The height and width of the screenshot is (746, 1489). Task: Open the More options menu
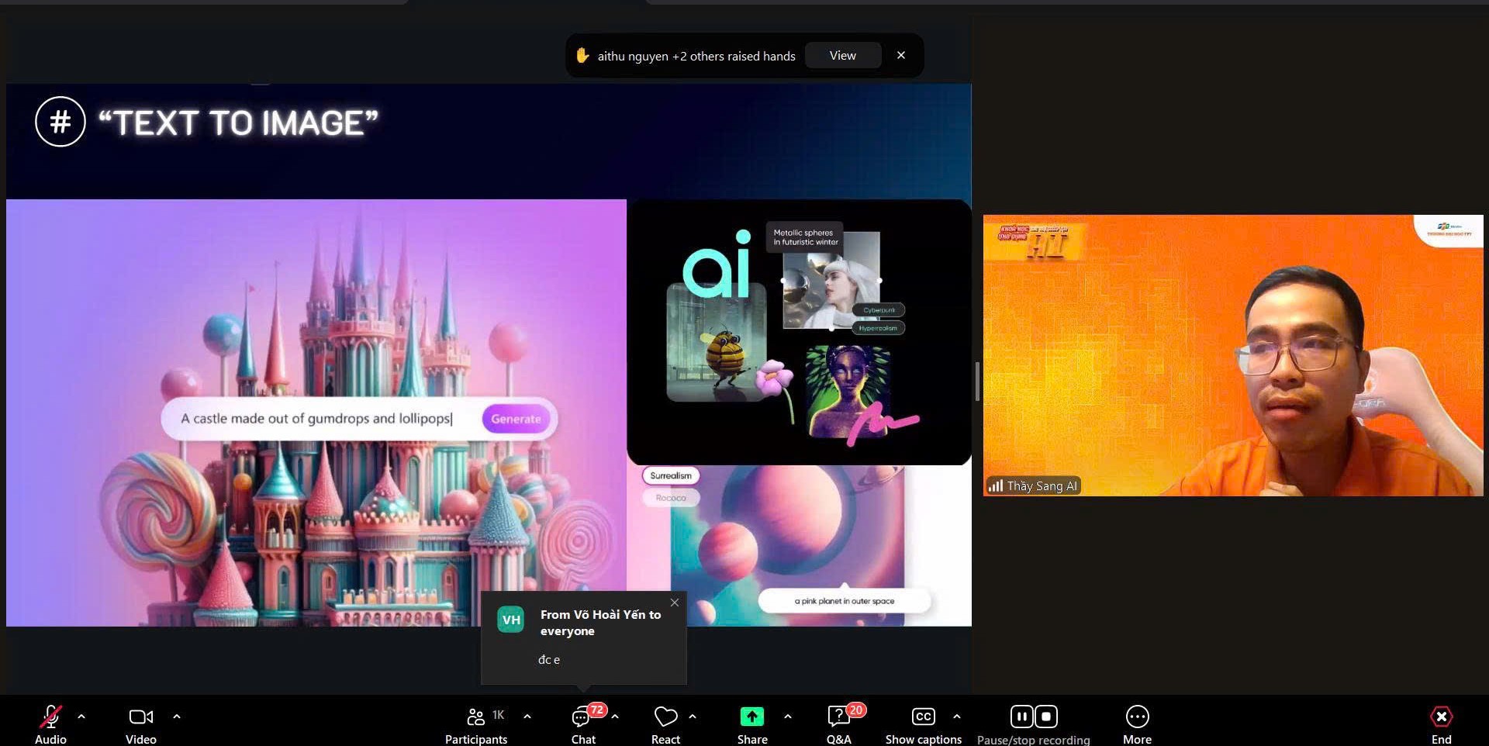click(1137, 717)
